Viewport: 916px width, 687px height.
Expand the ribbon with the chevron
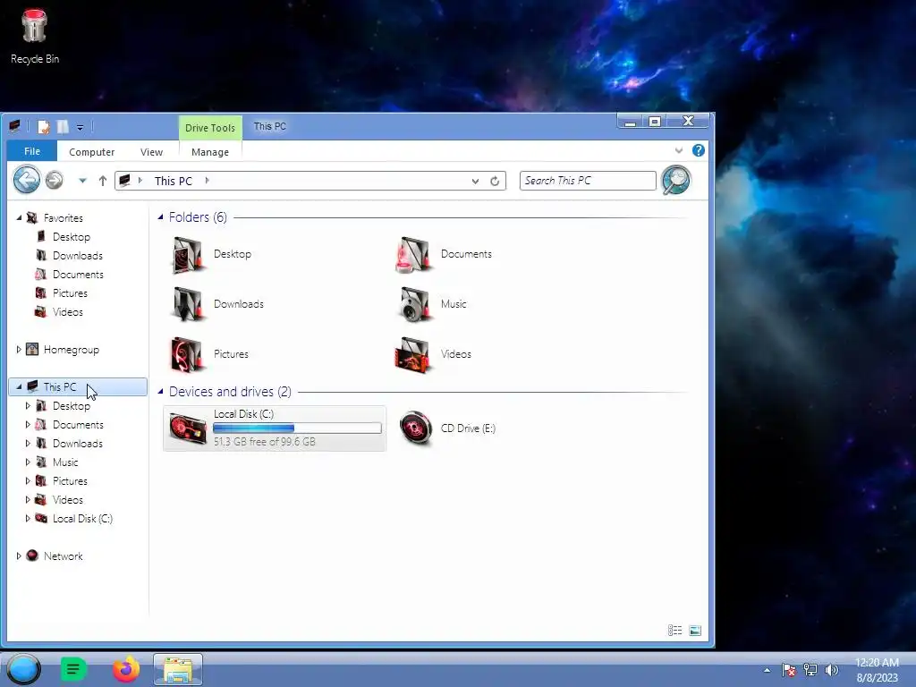[x=679, y=150]
